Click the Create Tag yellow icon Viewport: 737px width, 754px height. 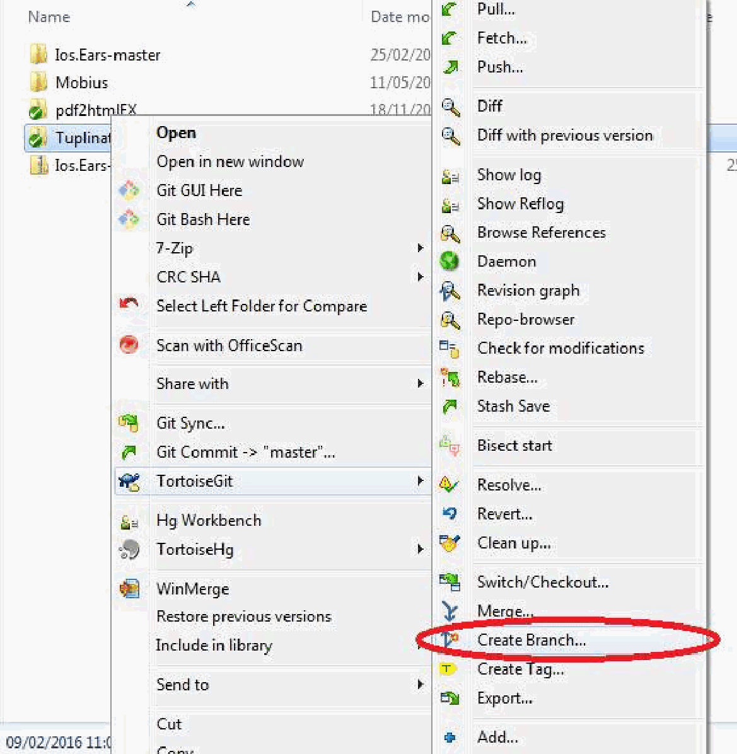[x=448, y=669]
